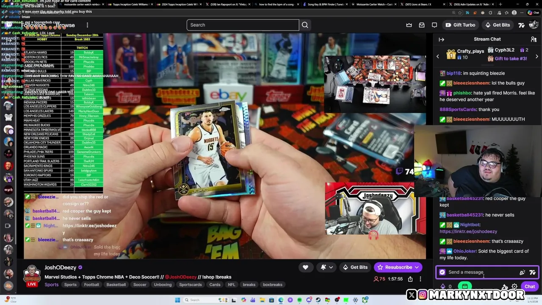
Task: Open the chat identity badge icon
Action: [x=442, y=272]
